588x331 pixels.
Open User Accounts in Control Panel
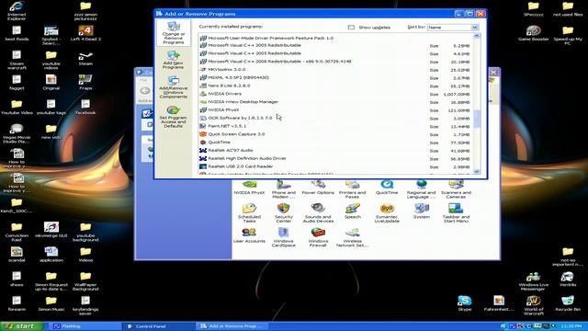tap(249, 235)
